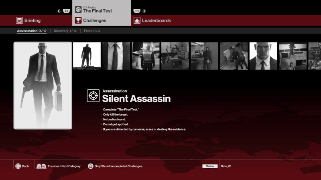Click the Assassination crosshair icon
321x180 pixels.
pyautogui.click(x=93, y=96)
